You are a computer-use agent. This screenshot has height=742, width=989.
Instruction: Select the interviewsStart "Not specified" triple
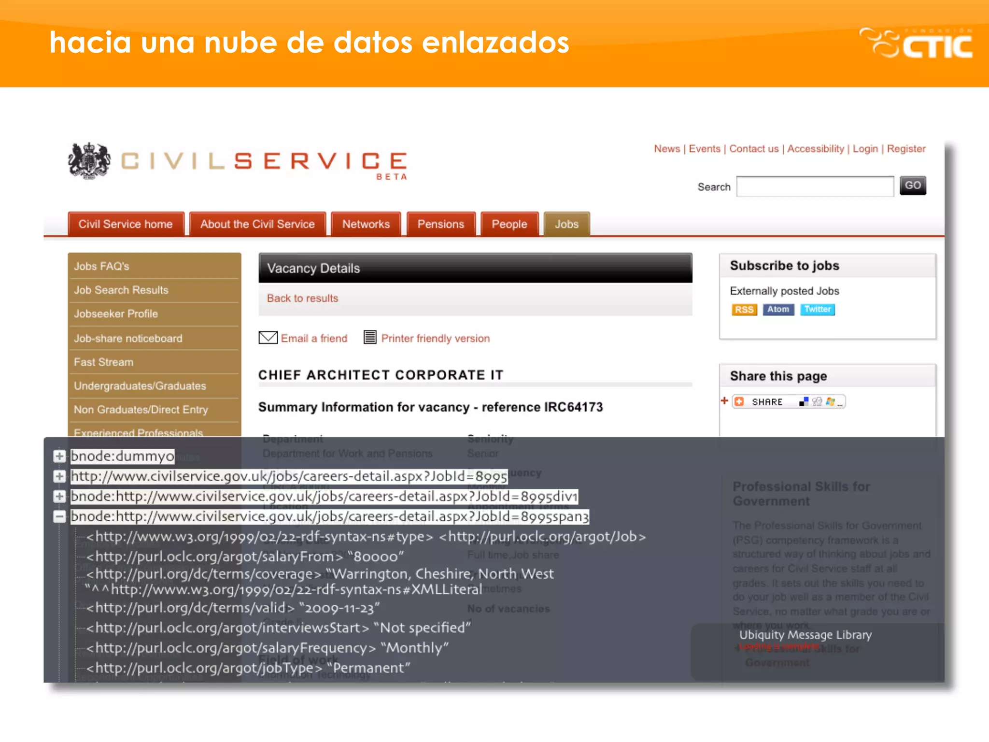click(x=279, y=628)
